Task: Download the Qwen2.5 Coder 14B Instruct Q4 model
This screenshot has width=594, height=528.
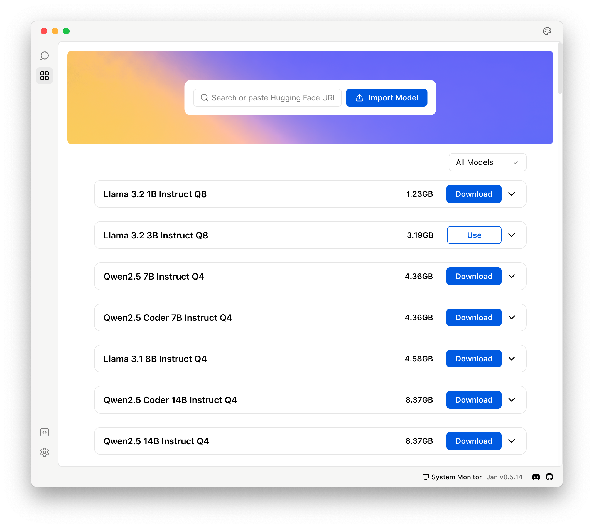Action: pos(473,399)
